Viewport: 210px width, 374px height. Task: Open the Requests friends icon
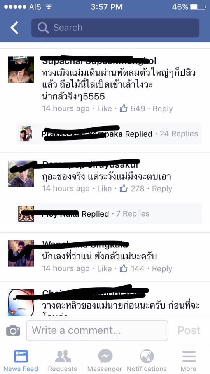click(x=63, y=356)
